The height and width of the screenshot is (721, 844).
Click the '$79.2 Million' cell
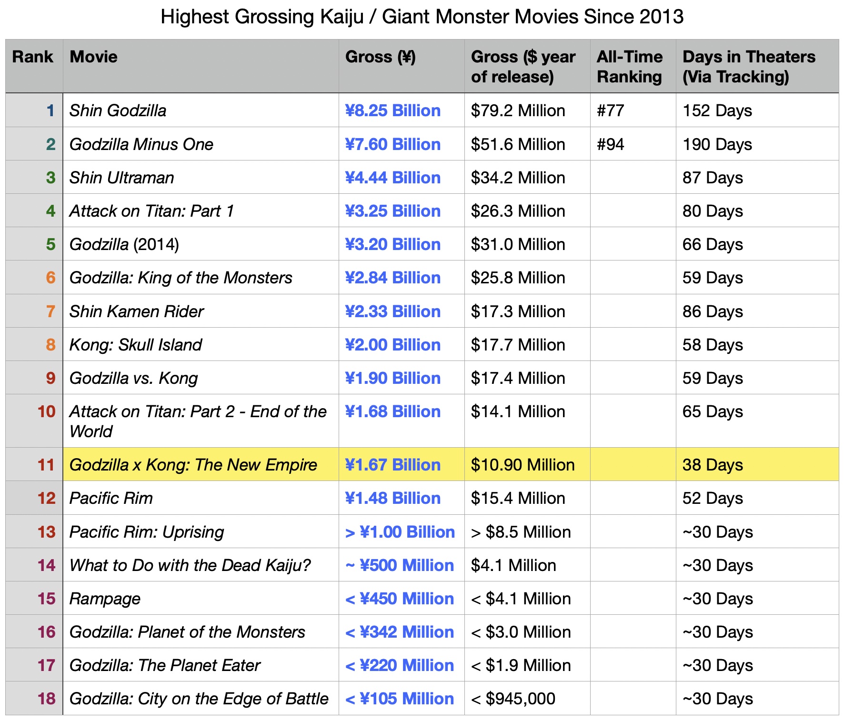click(527, 110)
